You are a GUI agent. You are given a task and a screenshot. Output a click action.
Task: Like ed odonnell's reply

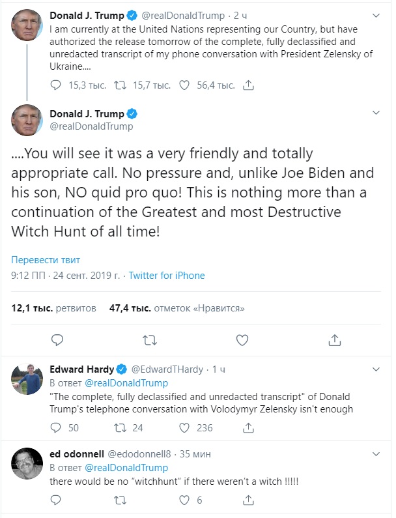pos(184,500)
